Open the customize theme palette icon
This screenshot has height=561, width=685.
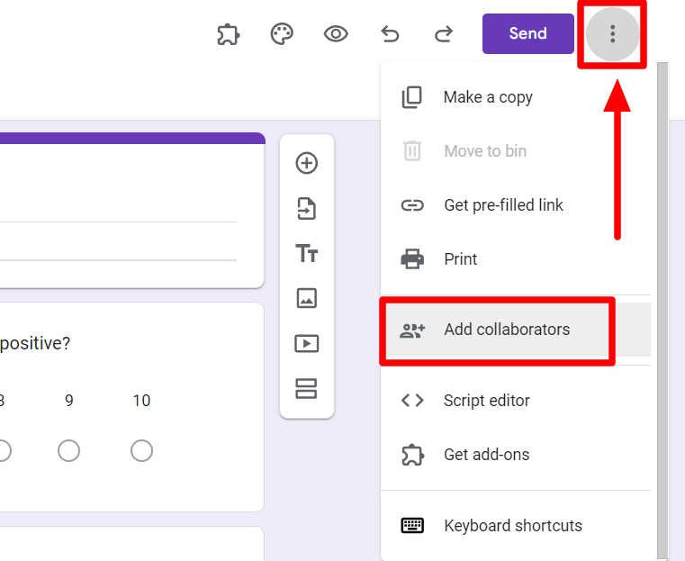pyautogui.click(x=282, y=34)
